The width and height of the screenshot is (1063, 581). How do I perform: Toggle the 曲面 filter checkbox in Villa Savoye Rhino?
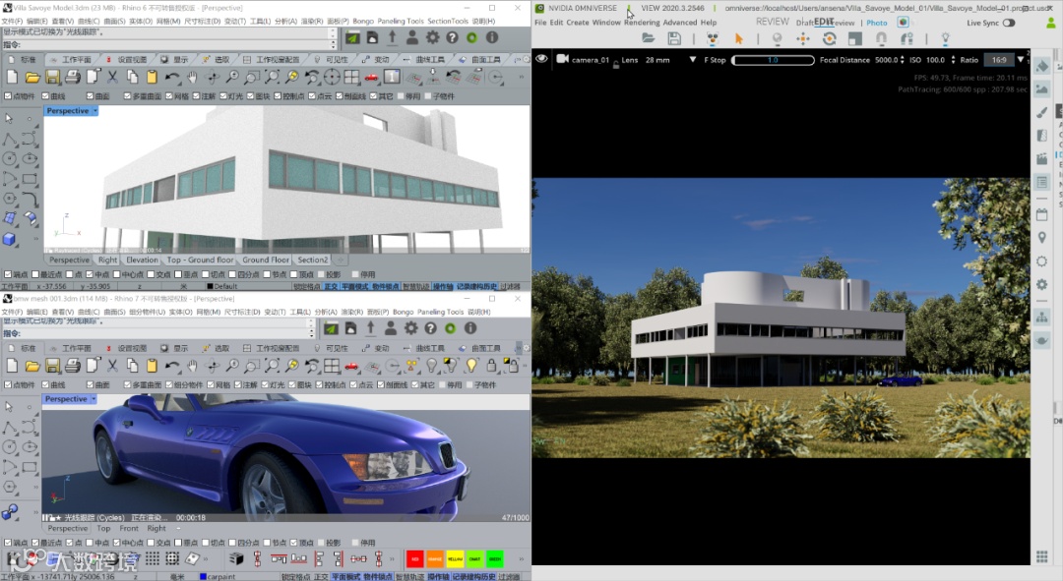click(x=91, y=96)
